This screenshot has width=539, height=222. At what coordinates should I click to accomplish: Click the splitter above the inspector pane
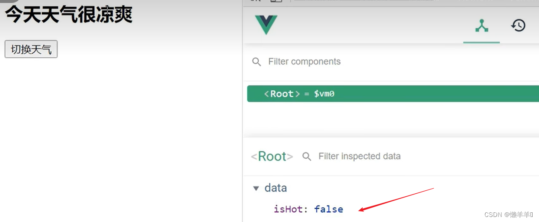(391, 137)
